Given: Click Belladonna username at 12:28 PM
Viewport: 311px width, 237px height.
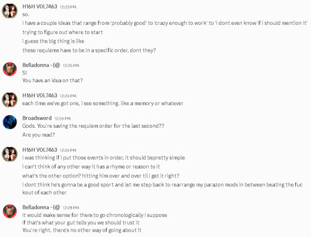Looking at the screenshot, I should click(x=41, y=207).
